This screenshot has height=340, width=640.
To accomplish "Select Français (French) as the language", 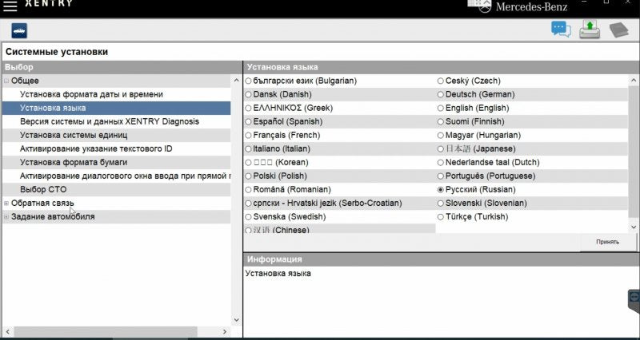I will [x=249, y=136].
